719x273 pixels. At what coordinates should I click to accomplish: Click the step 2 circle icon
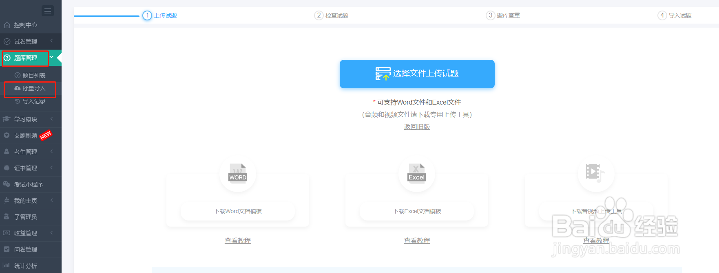coord(319,15)
